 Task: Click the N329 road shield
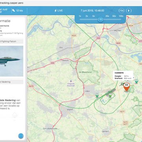pyautogui.click(x=74, y=35)
